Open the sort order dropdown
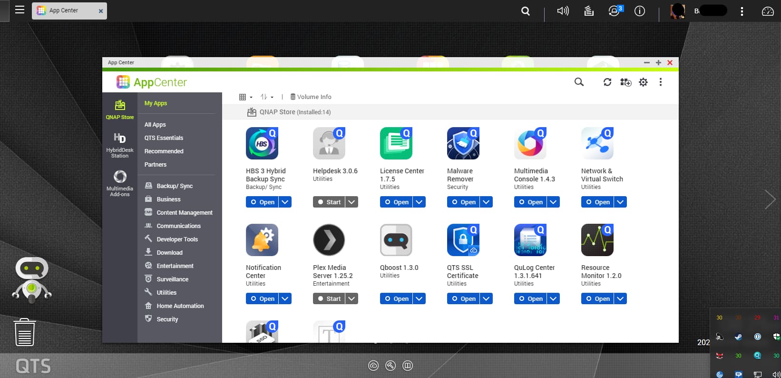 267,97
